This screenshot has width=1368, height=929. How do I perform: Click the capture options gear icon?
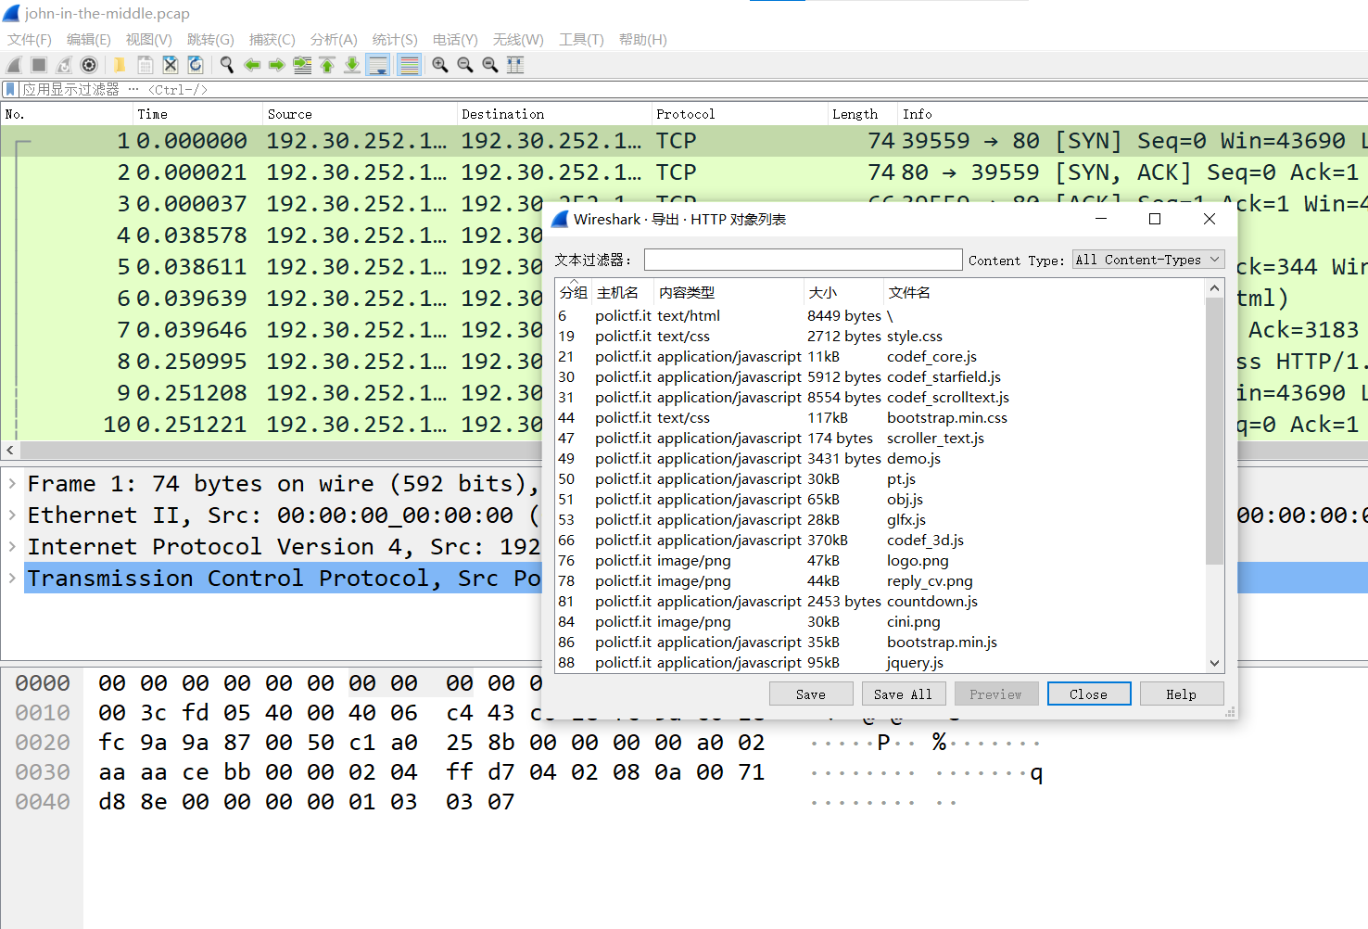tap(89, 65)
